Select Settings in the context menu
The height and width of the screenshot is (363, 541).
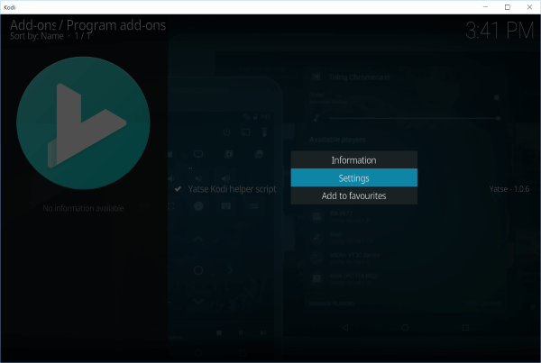[353, 178]
